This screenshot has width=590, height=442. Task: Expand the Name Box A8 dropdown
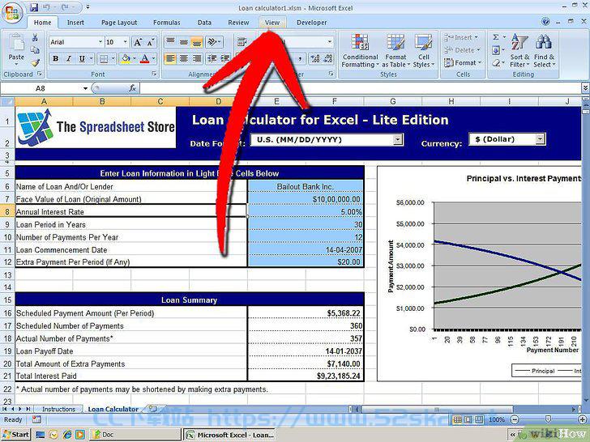85,88
